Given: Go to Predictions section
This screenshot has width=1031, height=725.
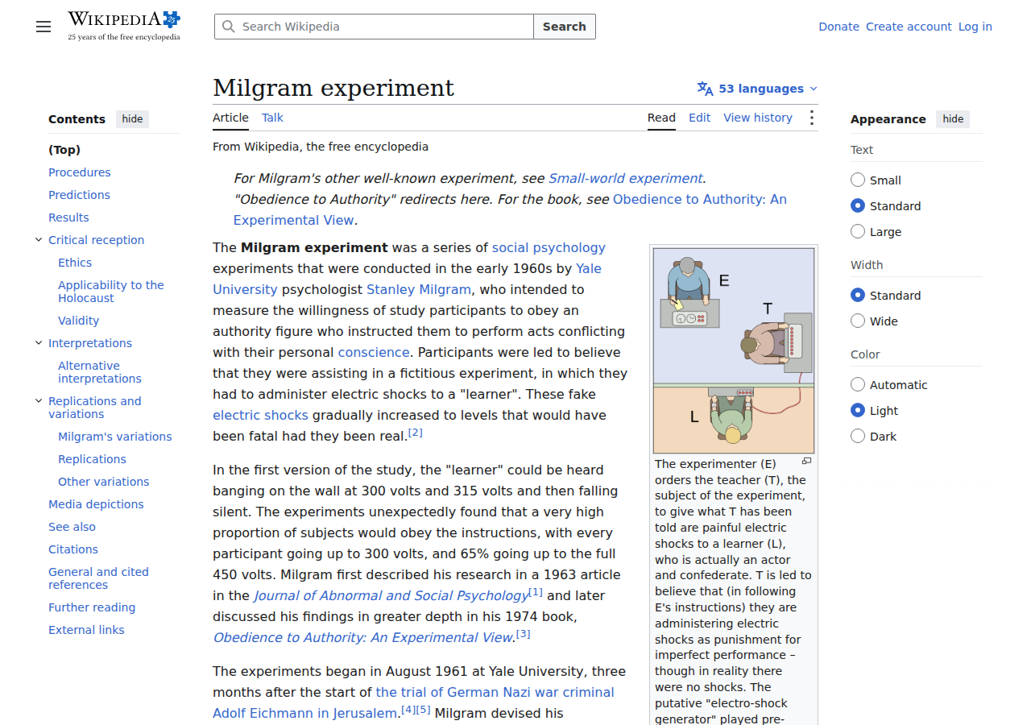Looking at the screenshot, I should click(79, 195).
